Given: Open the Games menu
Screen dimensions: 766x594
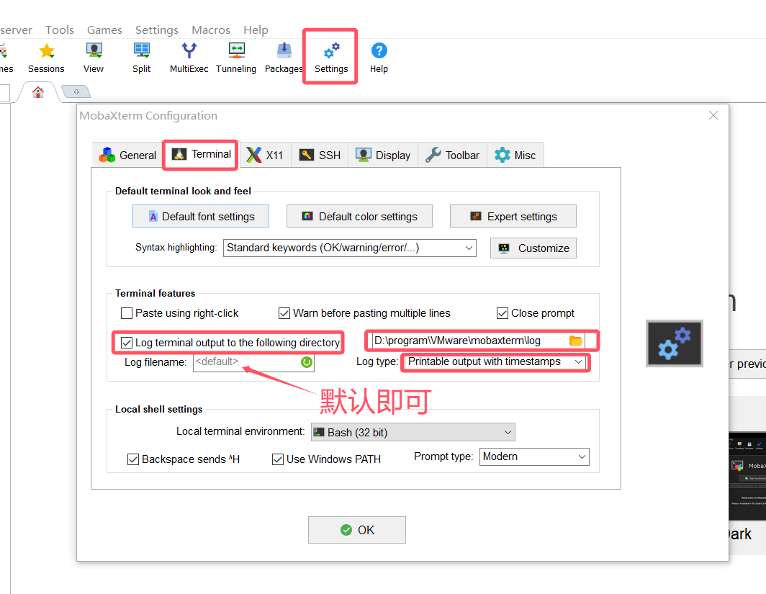Looking at the screenshot, I should pos(104,30).
